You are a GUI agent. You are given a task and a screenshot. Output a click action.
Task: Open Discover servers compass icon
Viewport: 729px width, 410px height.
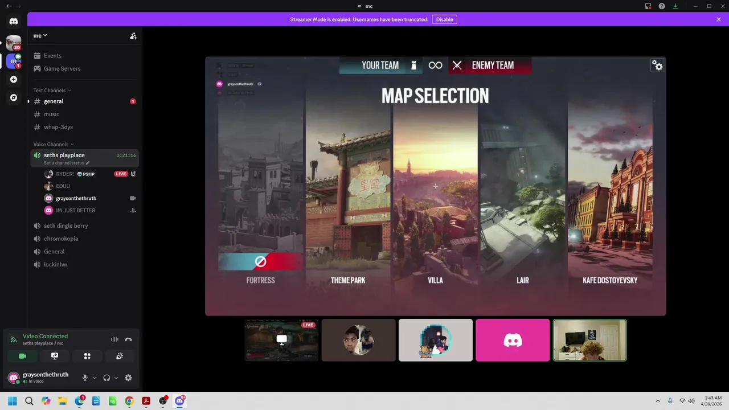[x=14, y=97]
